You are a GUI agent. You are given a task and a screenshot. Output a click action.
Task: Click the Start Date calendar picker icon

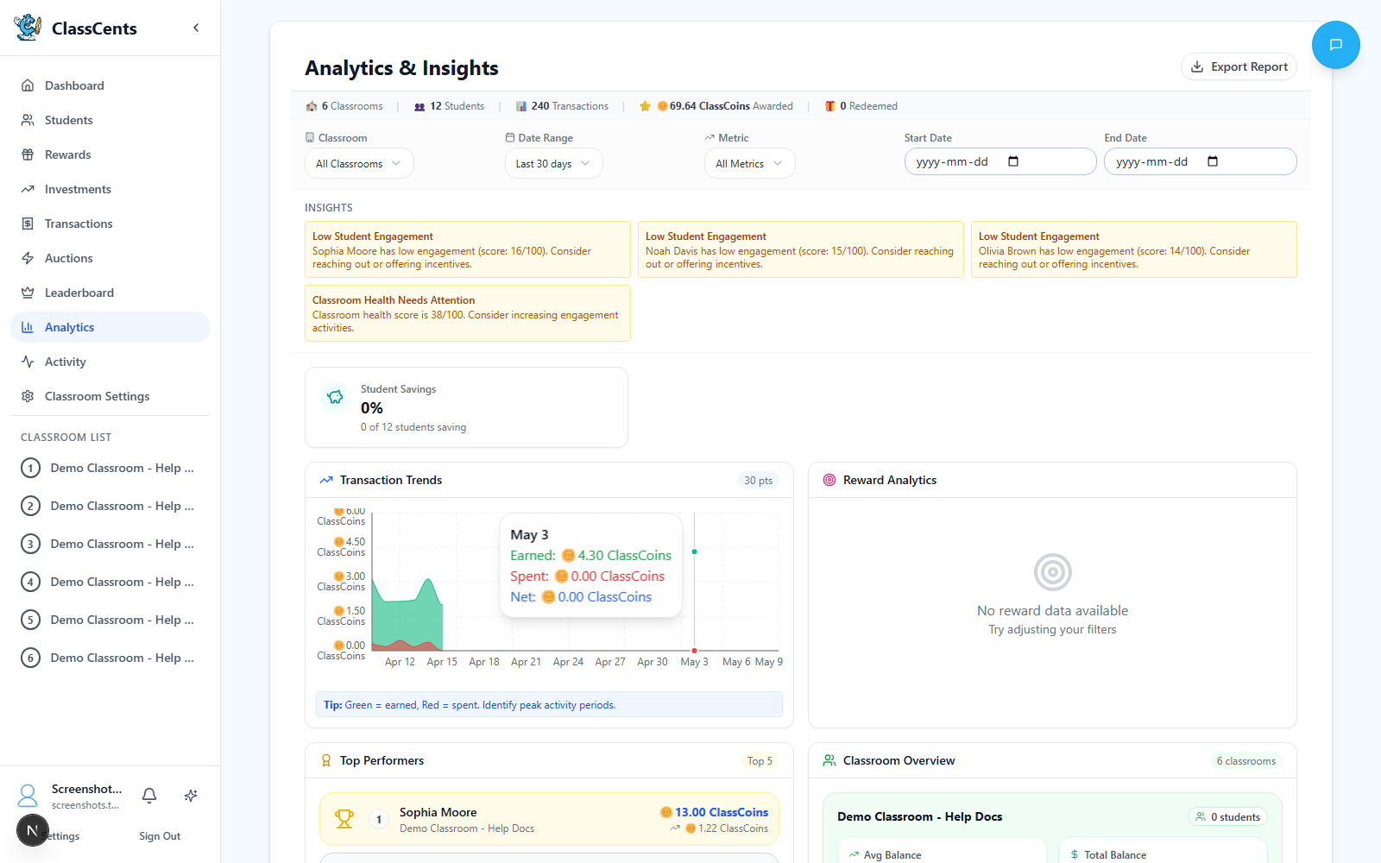[x=1013, y=161]
